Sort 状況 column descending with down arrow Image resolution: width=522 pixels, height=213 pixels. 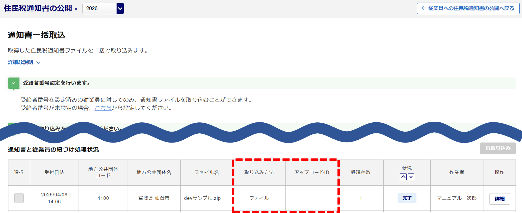[x=411, y=177]
